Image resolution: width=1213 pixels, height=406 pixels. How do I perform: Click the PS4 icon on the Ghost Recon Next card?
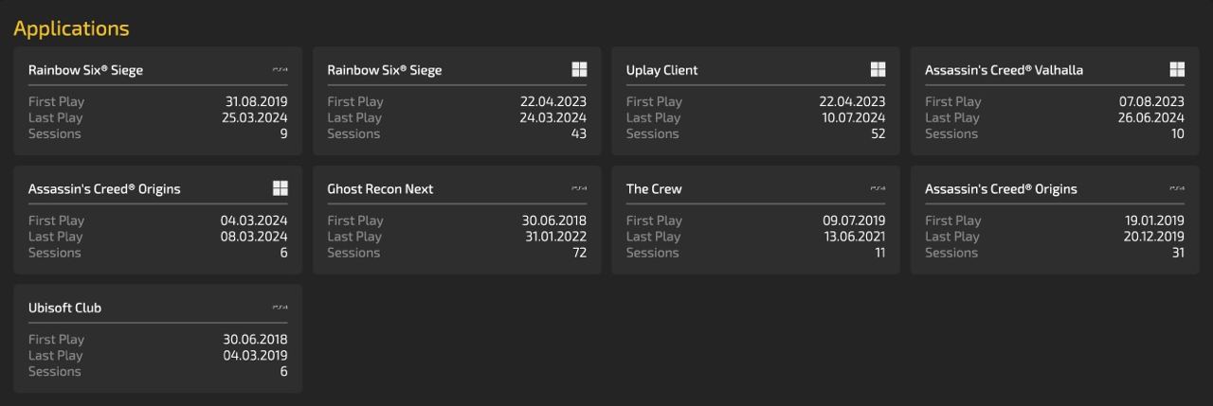coord(578,188)
